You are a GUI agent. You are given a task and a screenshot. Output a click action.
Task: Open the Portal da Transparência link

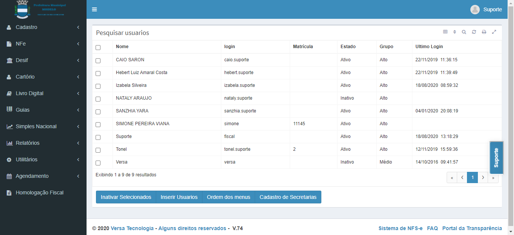tap(472, 228)
